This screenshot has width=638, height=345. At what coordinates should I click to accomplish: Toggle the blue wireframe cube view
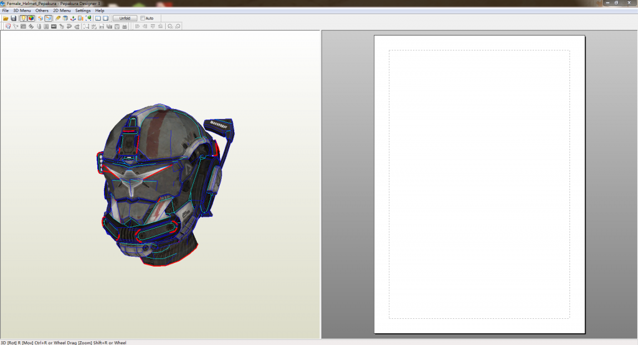pos(49,18)
